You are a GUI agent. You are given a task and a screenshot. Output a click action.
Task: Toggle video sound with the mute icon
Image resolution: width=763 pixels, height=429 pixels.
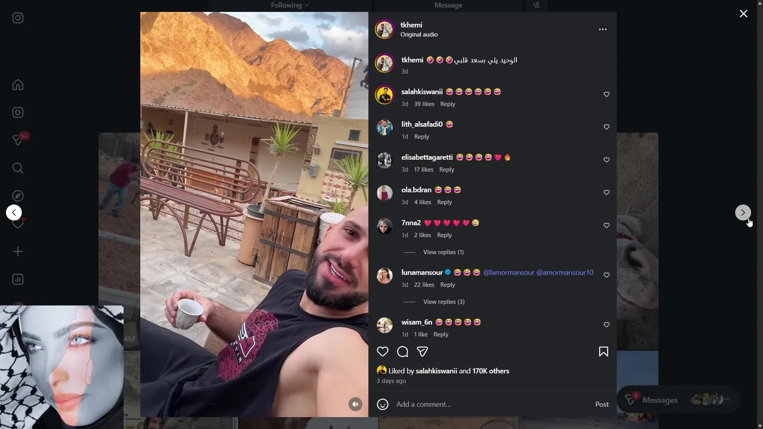tap(355, 404)
